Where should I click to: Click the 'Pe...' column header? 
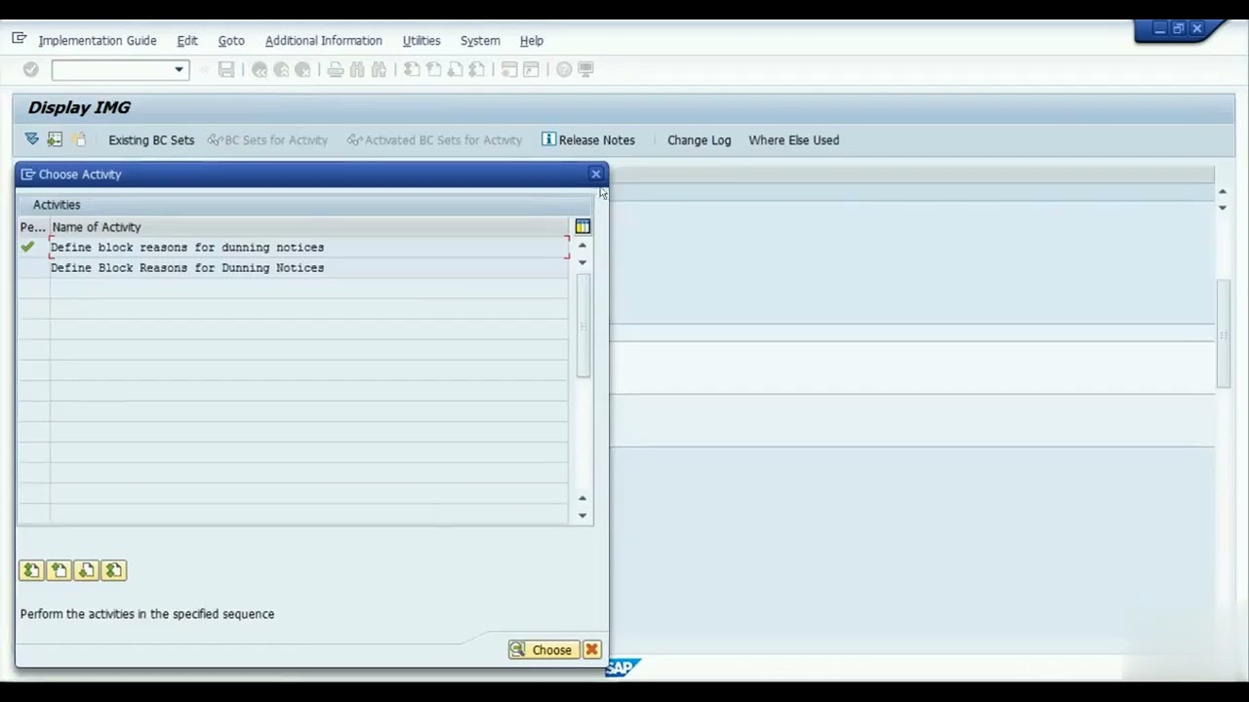coord(33,227)
